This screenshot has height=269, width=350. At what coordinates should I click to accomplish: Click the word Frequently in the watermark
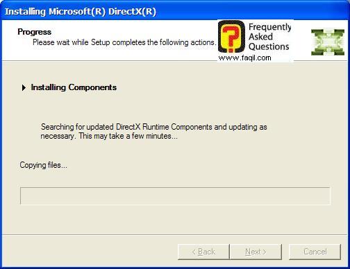tap(269, 27)
